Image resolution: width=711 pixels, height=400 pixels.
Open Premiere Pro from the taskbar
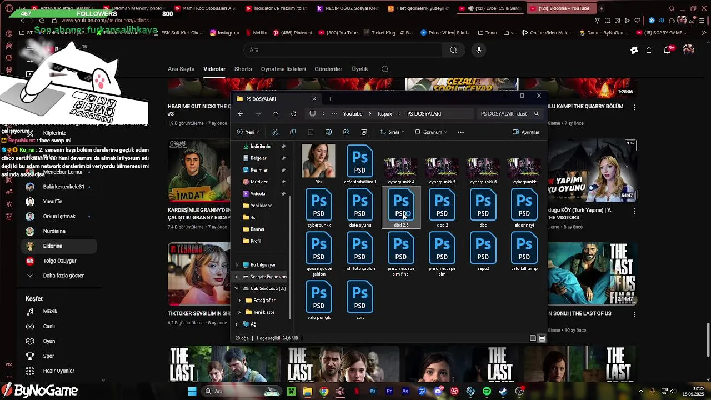point(389,391)
